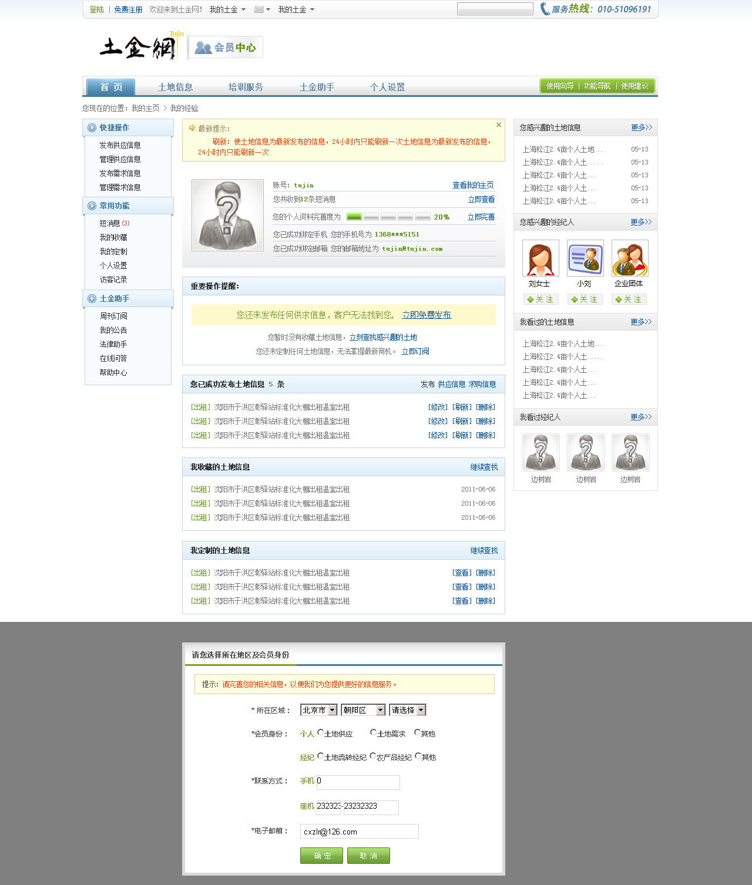Click the 电子邮箱 input field
752x885 pixels.
point(359,831)
